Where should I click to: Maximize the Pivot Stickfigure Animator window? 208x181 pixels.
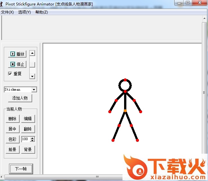[x=188, y=3]
